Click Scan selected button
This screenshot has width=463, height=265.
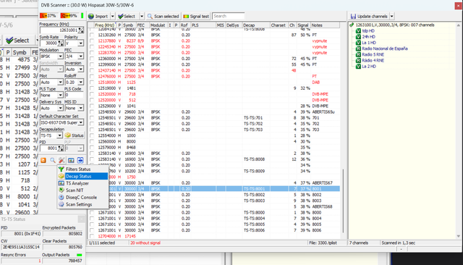click(163, 16)
